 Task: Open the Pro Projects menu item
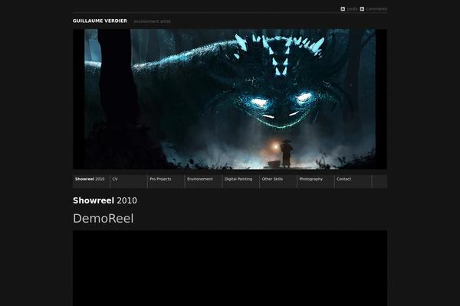click(x=166, y=181)
